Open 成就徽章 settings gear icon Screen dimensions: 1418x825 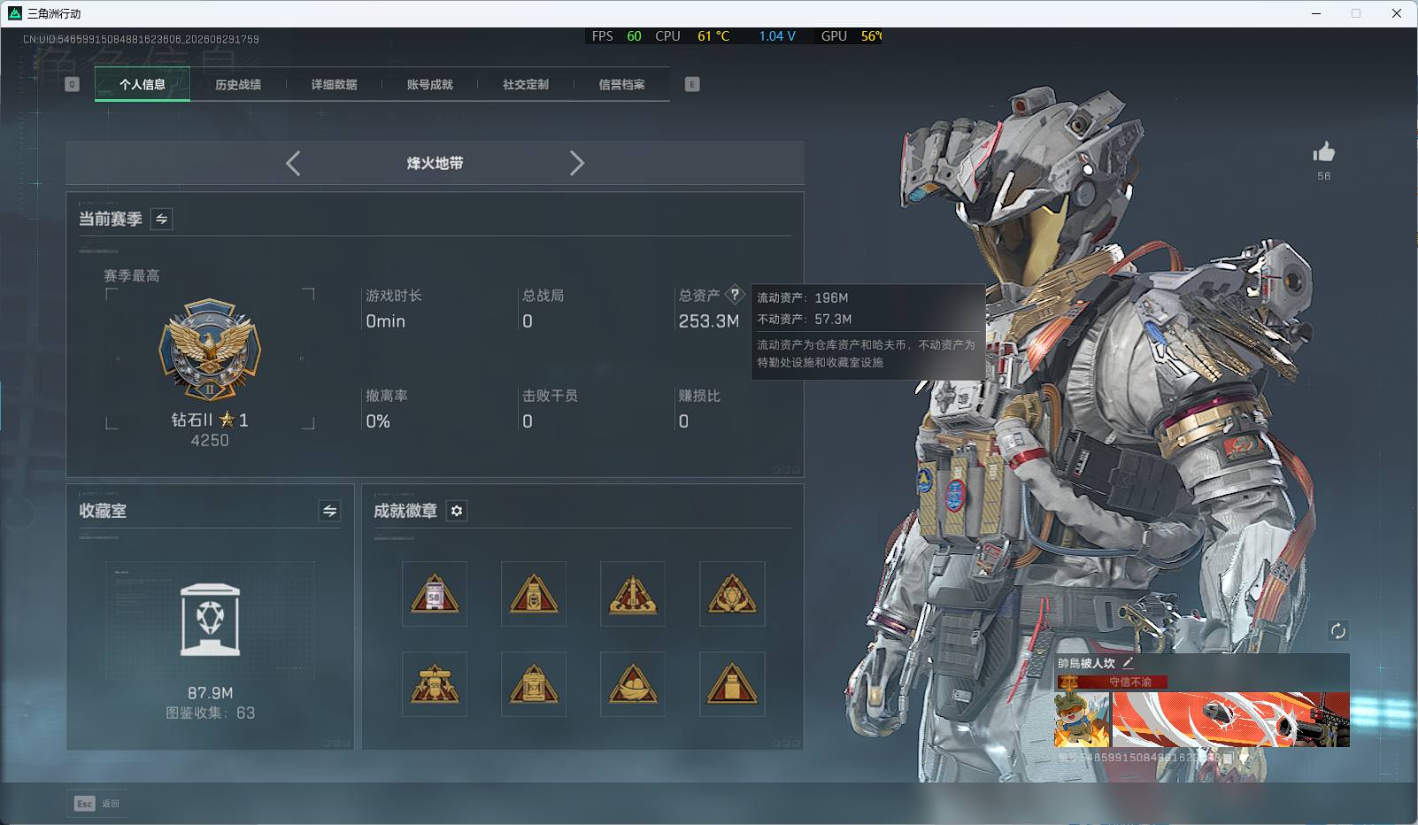tap(457, 511)
